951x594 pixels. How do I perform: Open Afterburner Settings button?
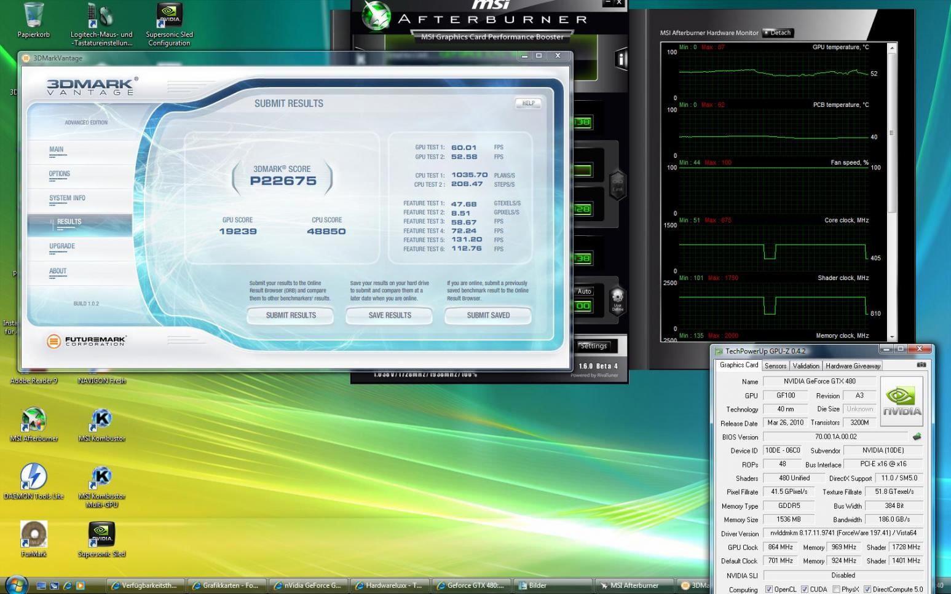point(593,346)
